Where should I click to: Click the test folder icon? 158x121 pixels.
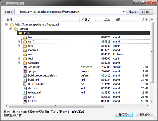point(25,58)
